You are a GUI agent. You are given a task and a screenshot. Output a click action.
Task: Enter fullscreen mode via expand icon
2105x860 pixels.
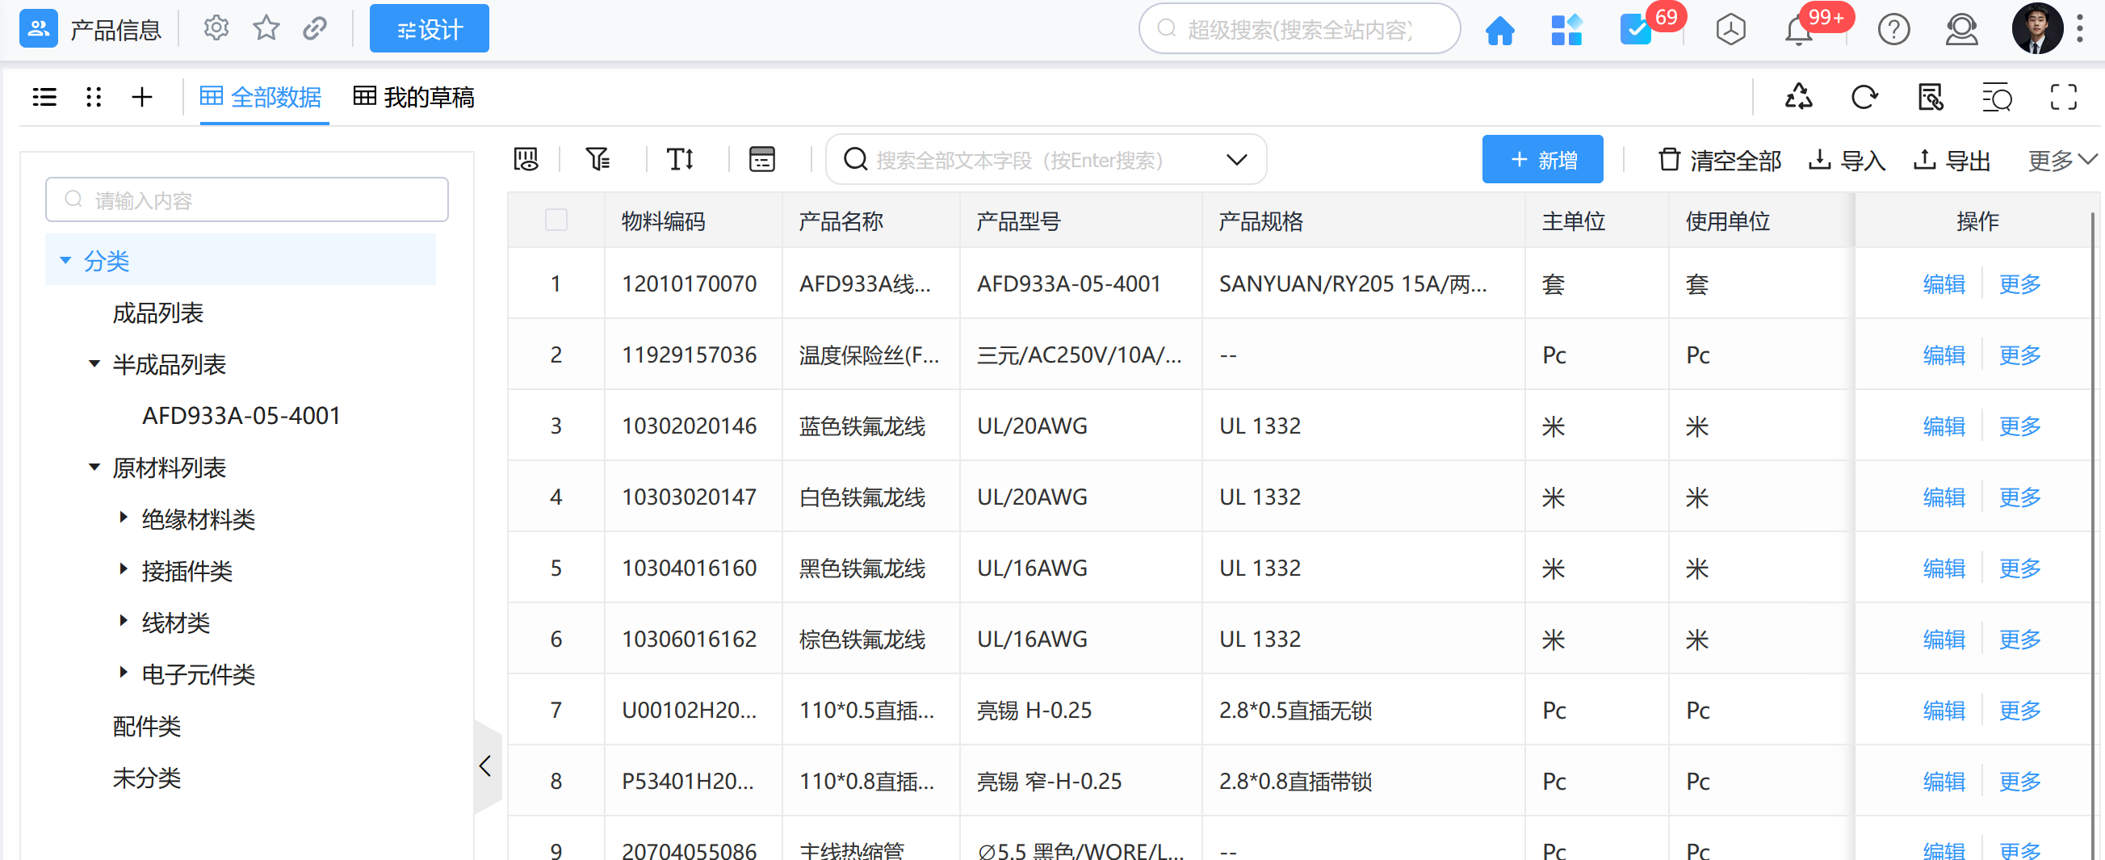click(x=2063, y=97)
